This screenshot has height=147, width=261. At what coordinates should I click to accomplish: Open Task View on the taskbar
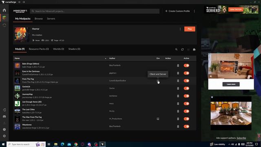click(x=49, y=144)
